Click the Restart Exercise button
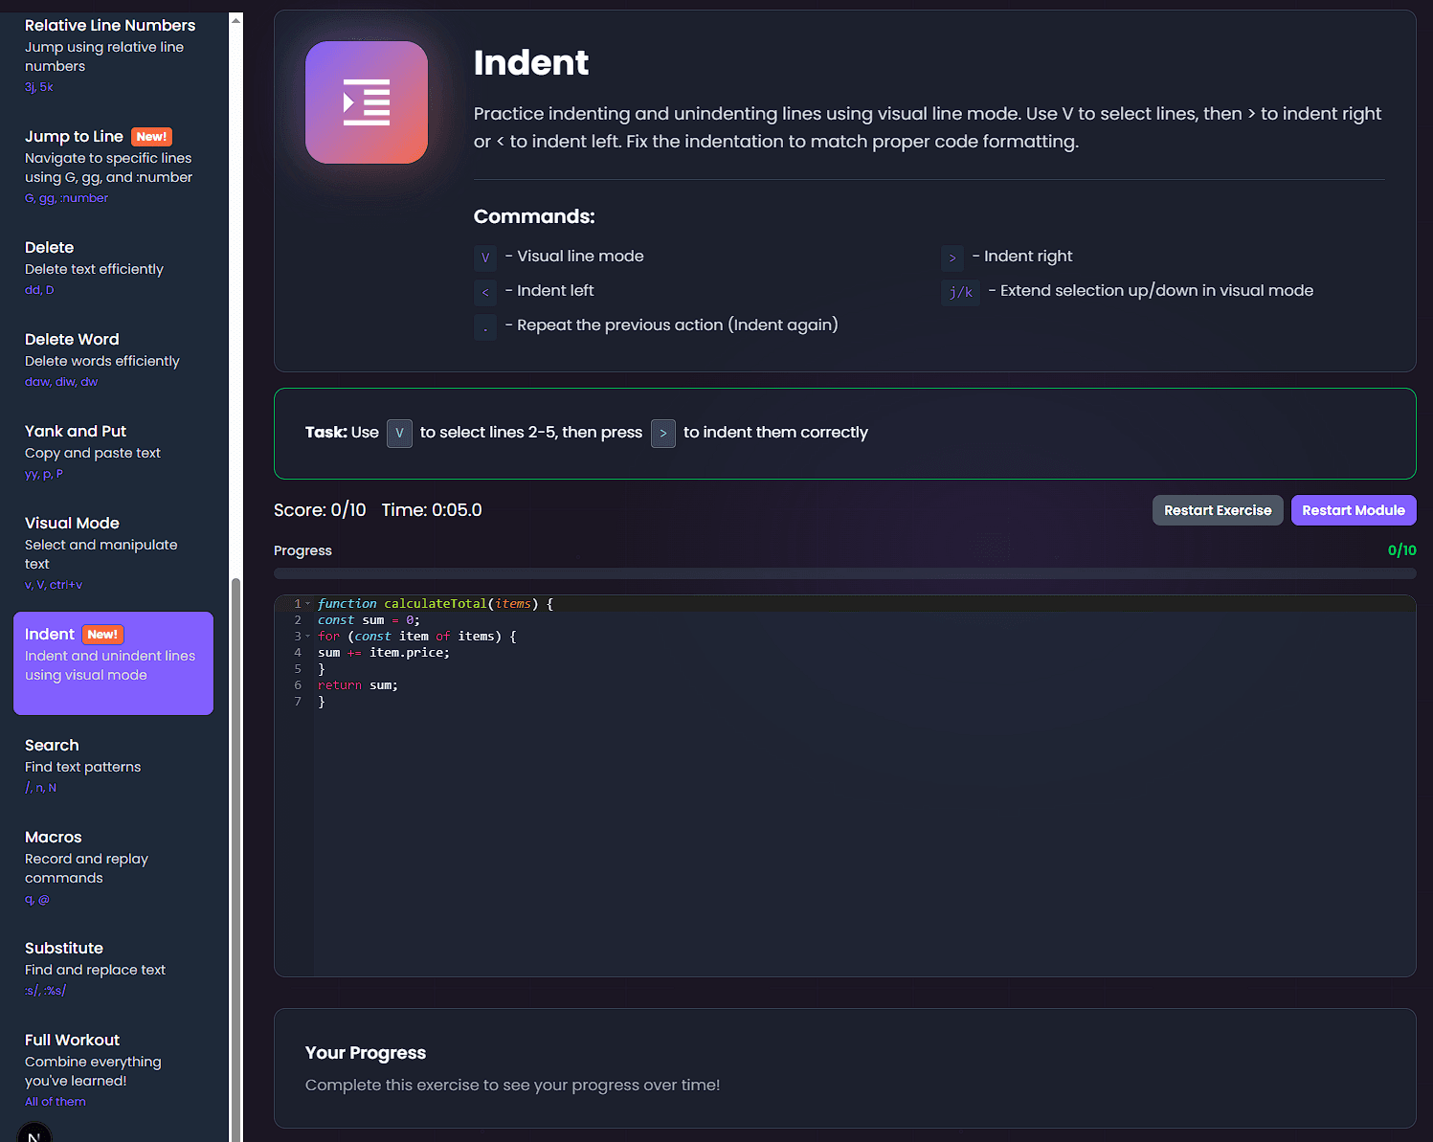 click(1218, 510)
